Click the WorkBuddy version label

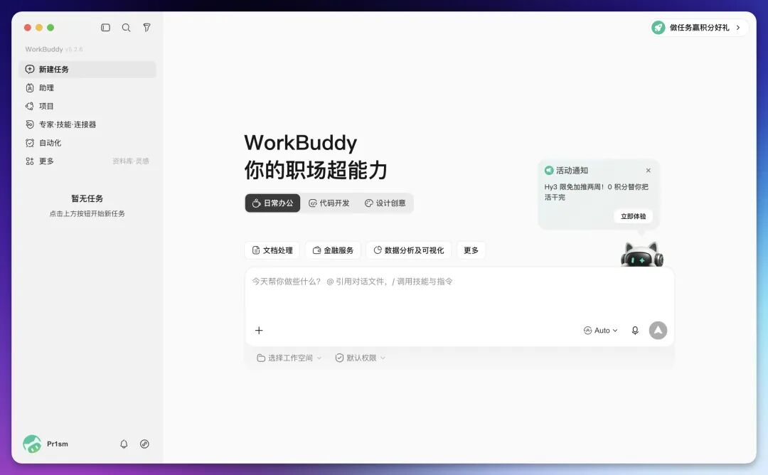(x=54, y=50)
